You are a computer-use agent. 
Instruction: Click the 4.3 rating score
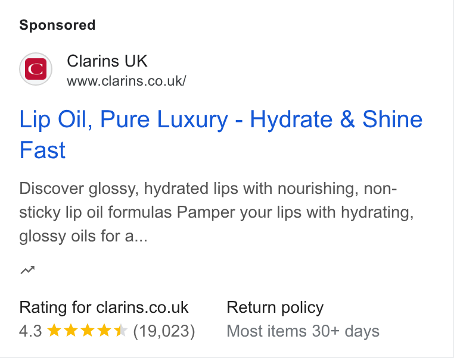point(30,331)
